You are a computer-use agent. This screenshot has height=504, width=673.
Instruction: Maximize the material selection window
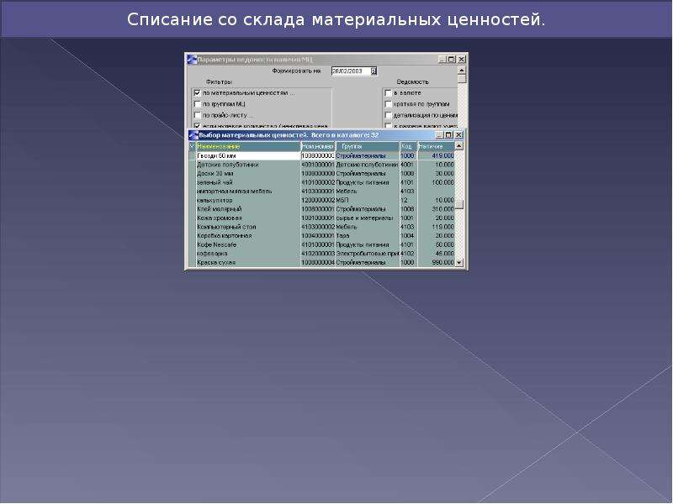pyautogui.click(x=448, y=135)
